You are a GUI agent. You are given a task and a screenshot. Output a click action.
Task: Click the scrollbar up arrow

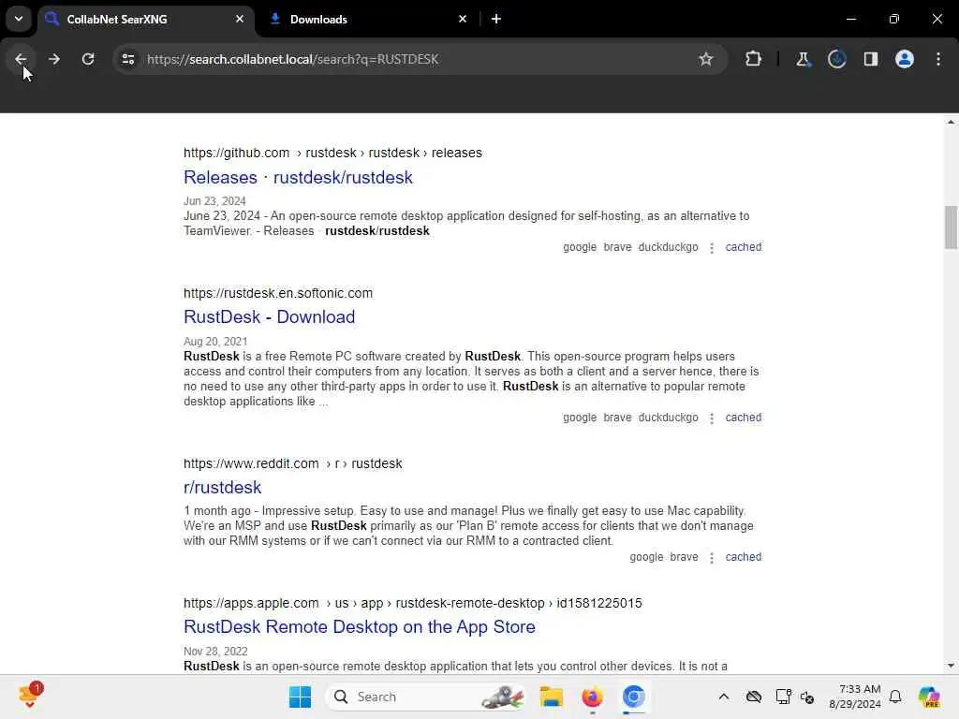pos(951,123)
